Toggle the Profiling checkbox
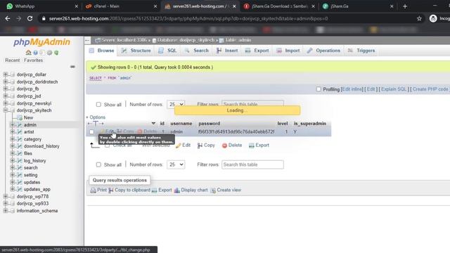The width and height of the screenshot is (450, 253). click(x=319, y=89)
